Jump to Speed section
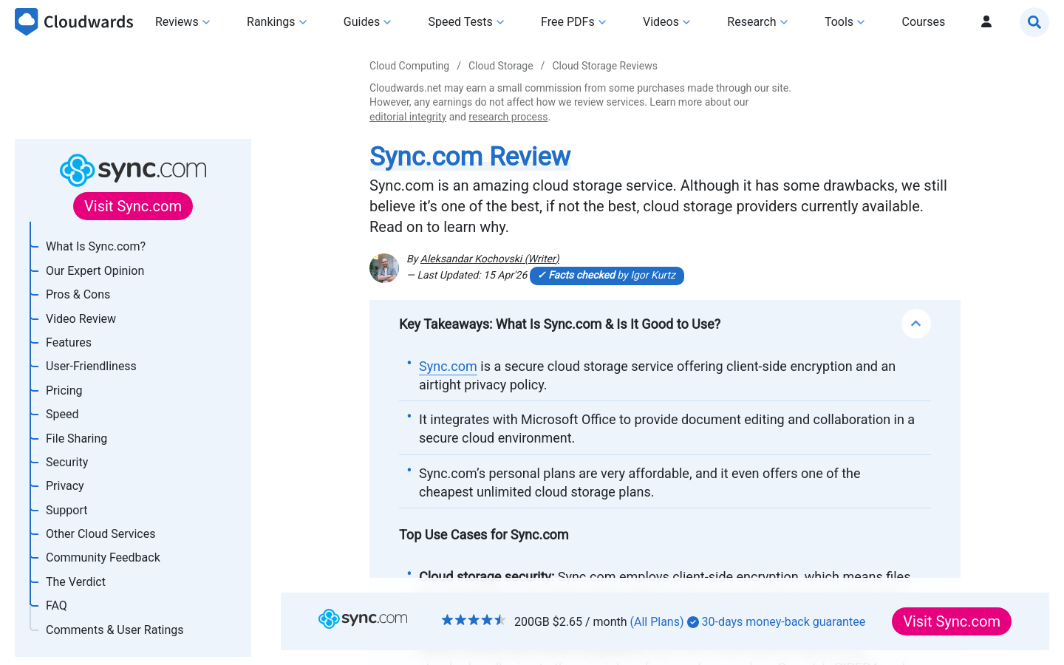This screenshot has height=665, width=1064. tap(62, 414)
